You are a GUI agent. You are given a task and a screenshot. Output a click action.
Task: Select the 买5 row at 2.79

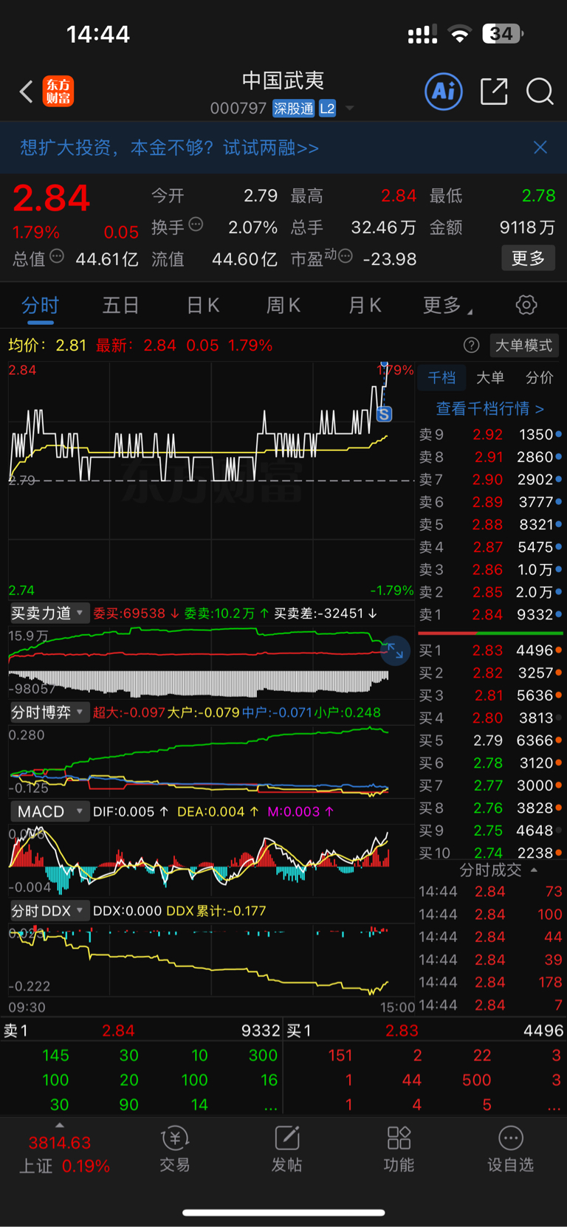pos(490,740)
